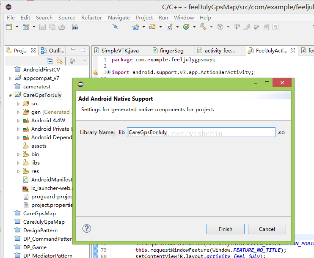Select the CareJulyGpsMap project
The image size is (314, 258).
[x=40, y=222]
